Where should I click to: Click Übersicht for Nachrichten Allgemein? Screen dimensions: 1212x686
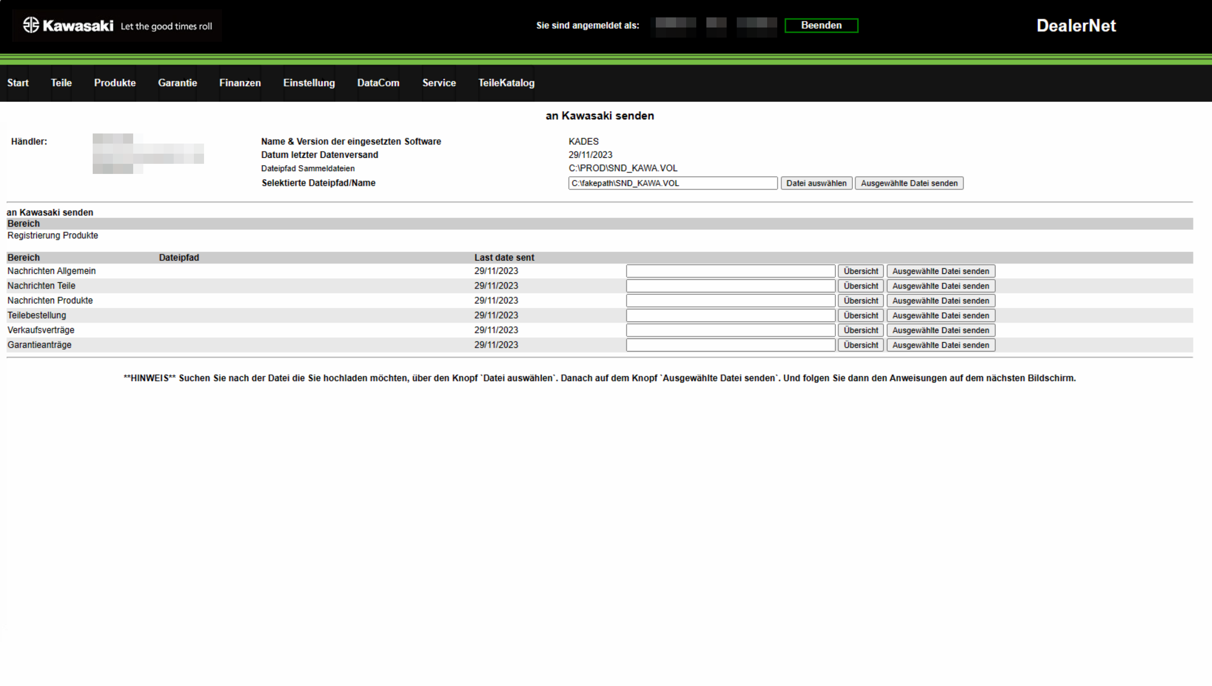click(x=860, y=271)
